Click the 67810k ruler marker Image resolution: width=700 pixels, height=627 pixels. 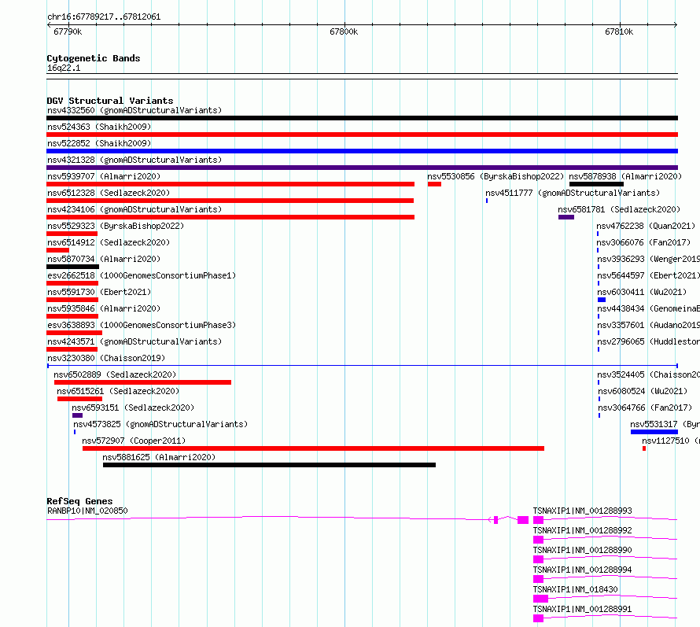[x=619, y=31]
